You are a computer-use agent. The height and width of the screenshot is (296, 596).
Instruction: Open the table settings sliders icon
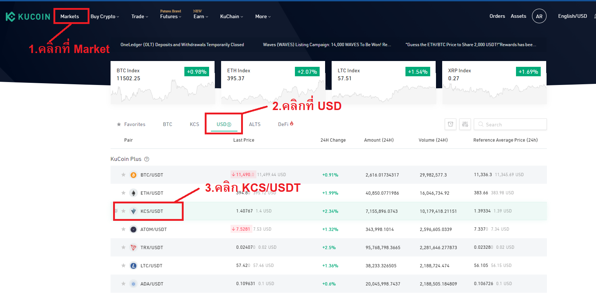[x=465, y=124]
